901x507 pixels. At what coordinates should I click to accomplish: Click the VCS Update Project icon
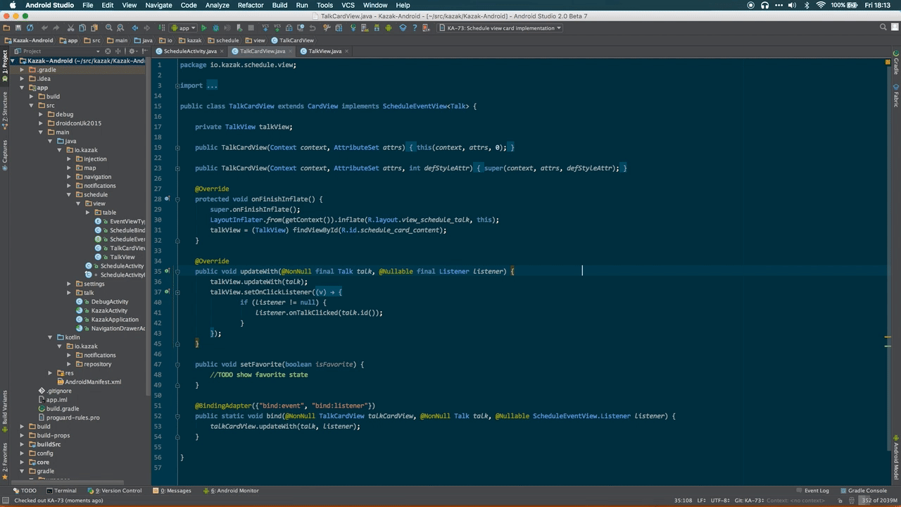coord(265,28)
